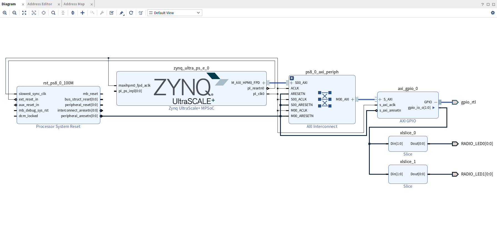The height and width of the screenshot is (227, 497).
Task: Click the Make External icon
Action: click(92, 13)
